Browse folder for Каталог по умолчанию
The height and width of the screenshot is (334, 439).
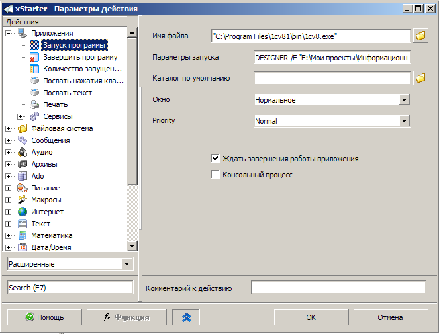(420, 78)
